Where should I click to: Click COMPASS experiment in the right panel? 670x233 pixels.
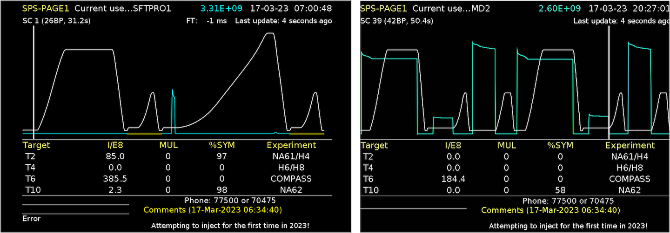click(x=630, y=179)
